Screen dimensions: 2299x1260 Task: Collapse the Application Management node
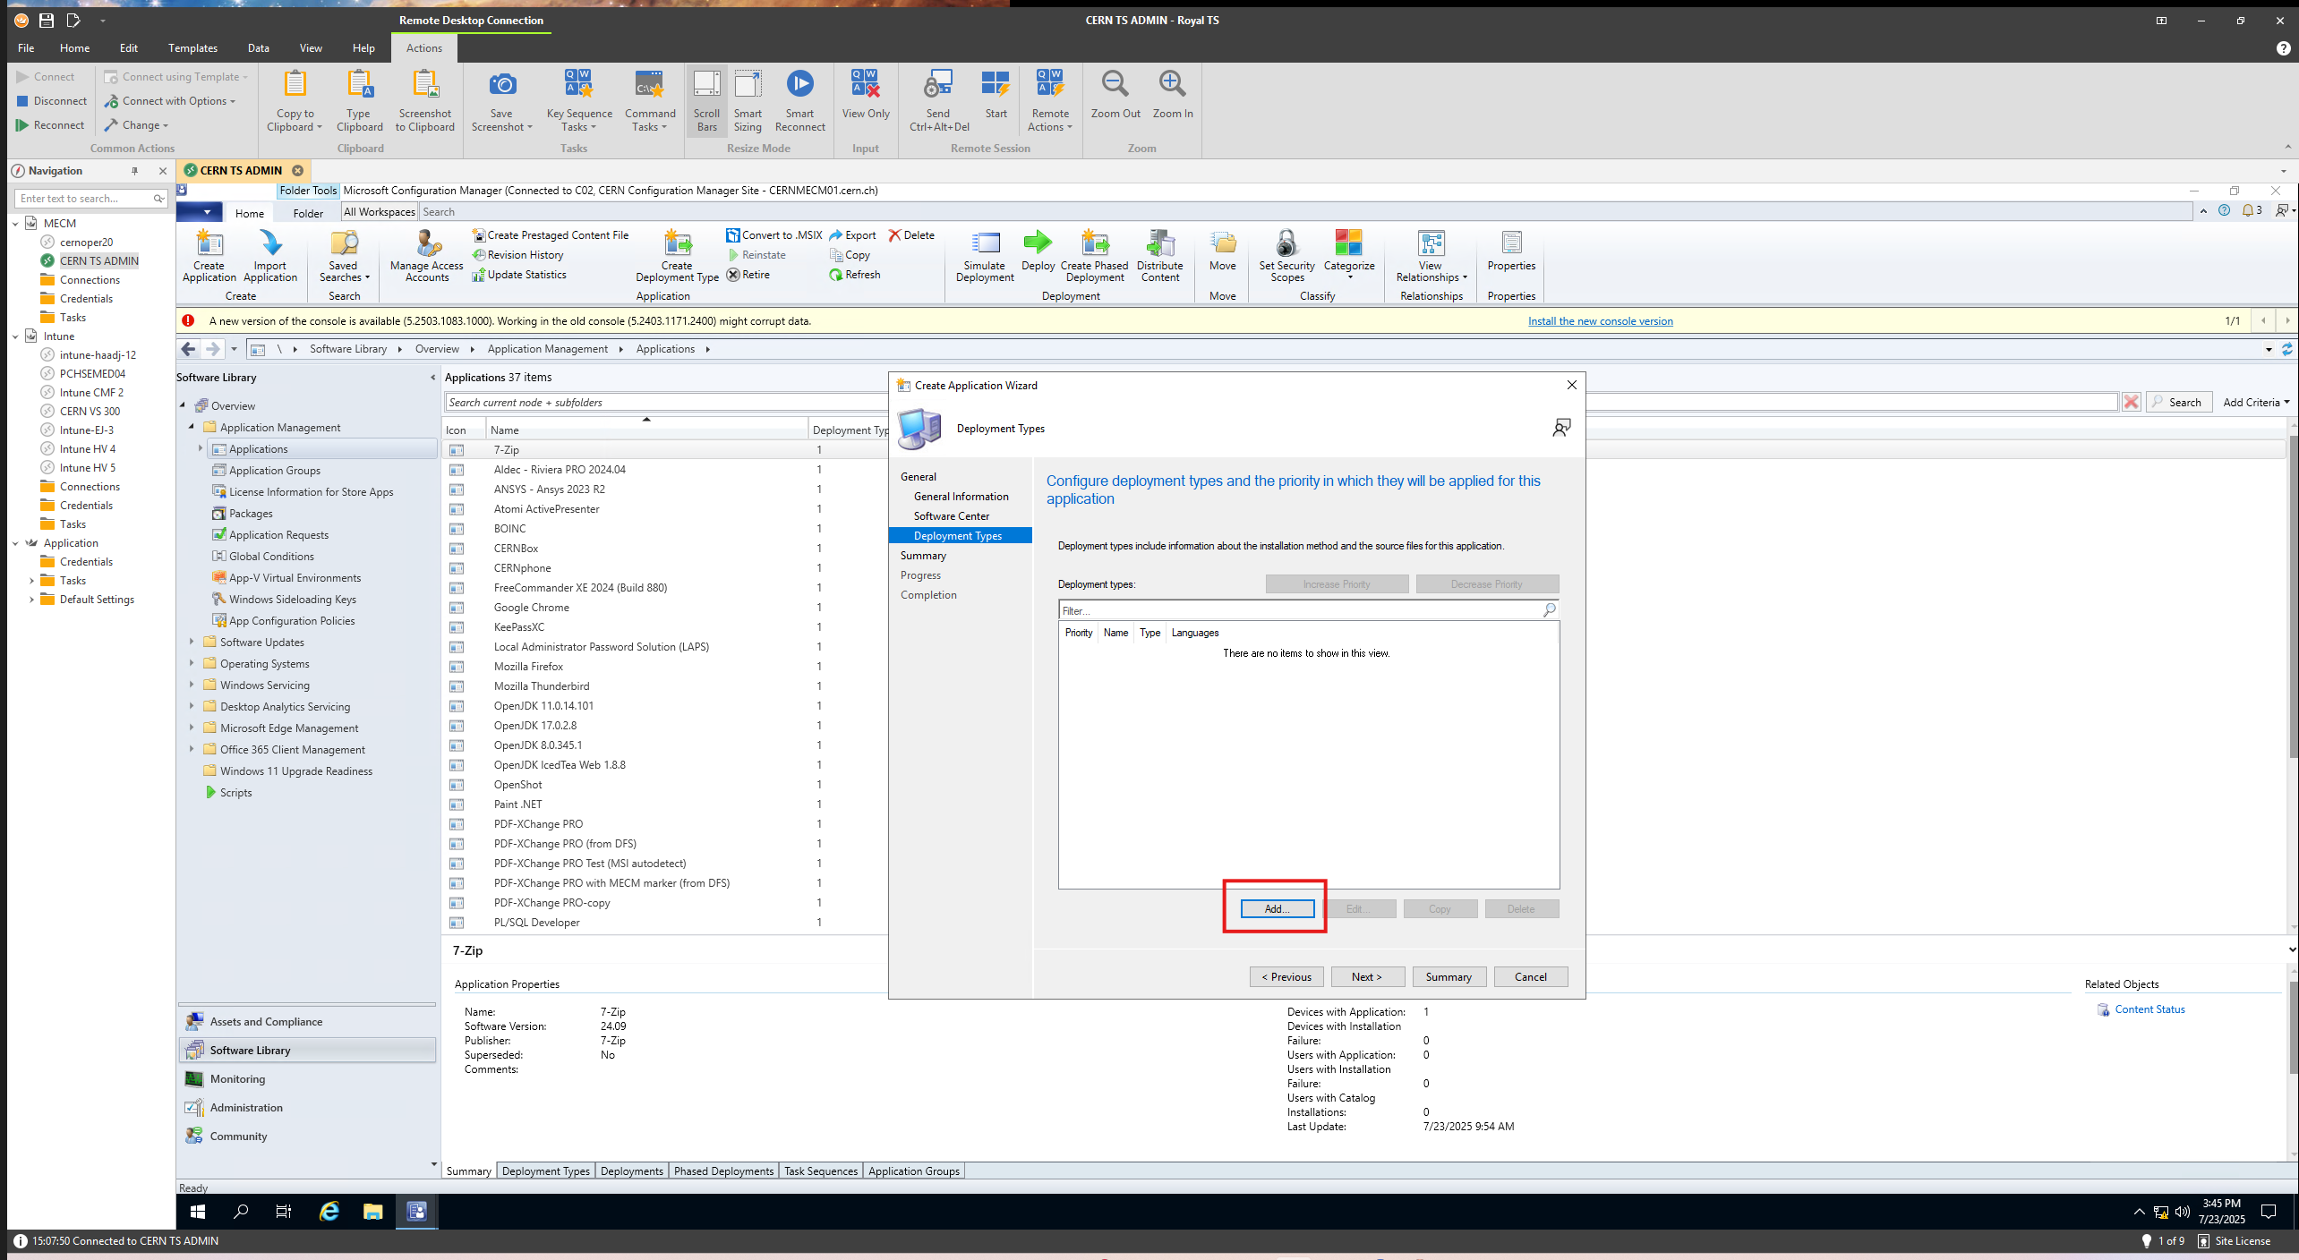point(192,427)
